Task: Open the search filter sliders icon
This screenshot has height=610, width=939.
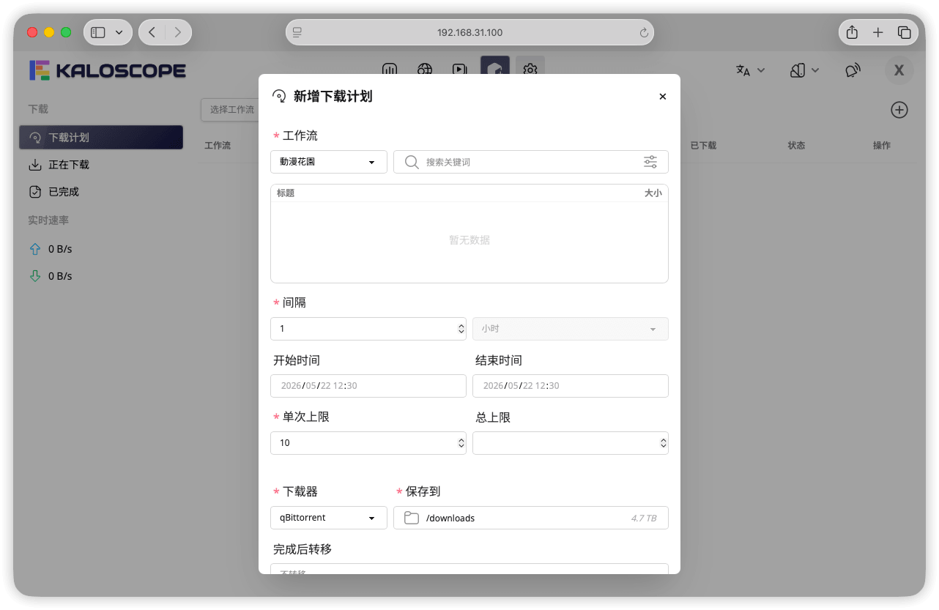Action: click(650, 162)
